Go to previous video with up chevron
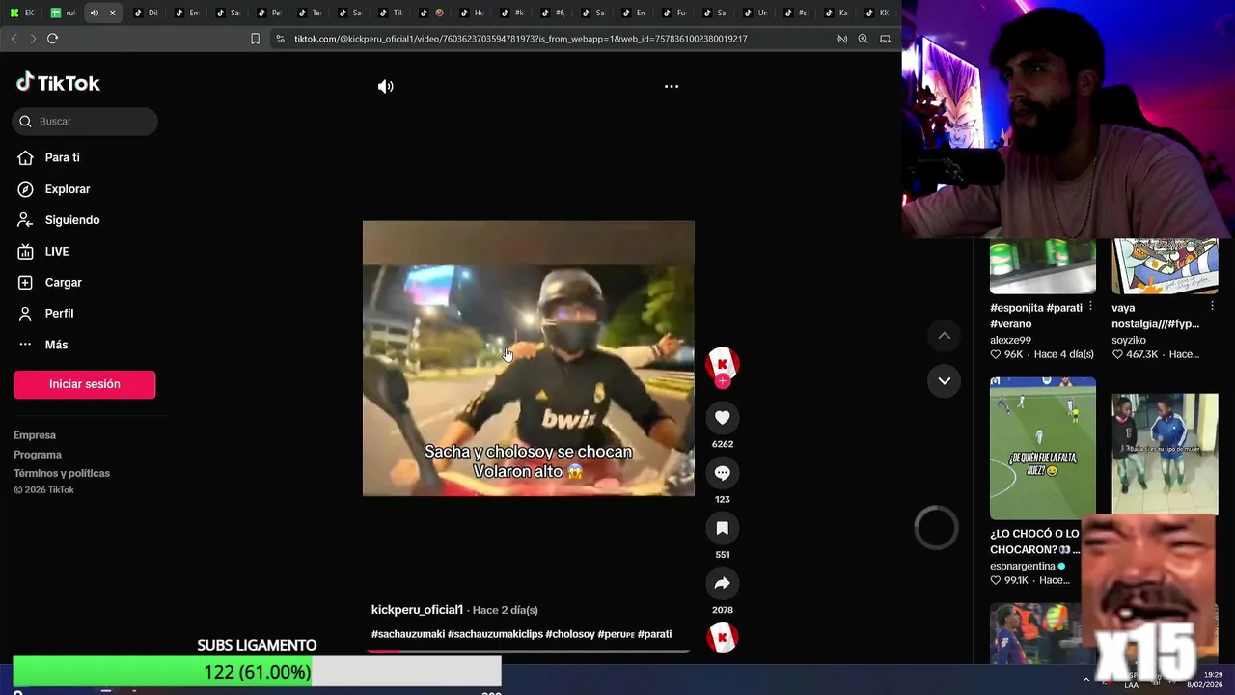The height and width of the screenshot is (695, 1235). point(945,335)
